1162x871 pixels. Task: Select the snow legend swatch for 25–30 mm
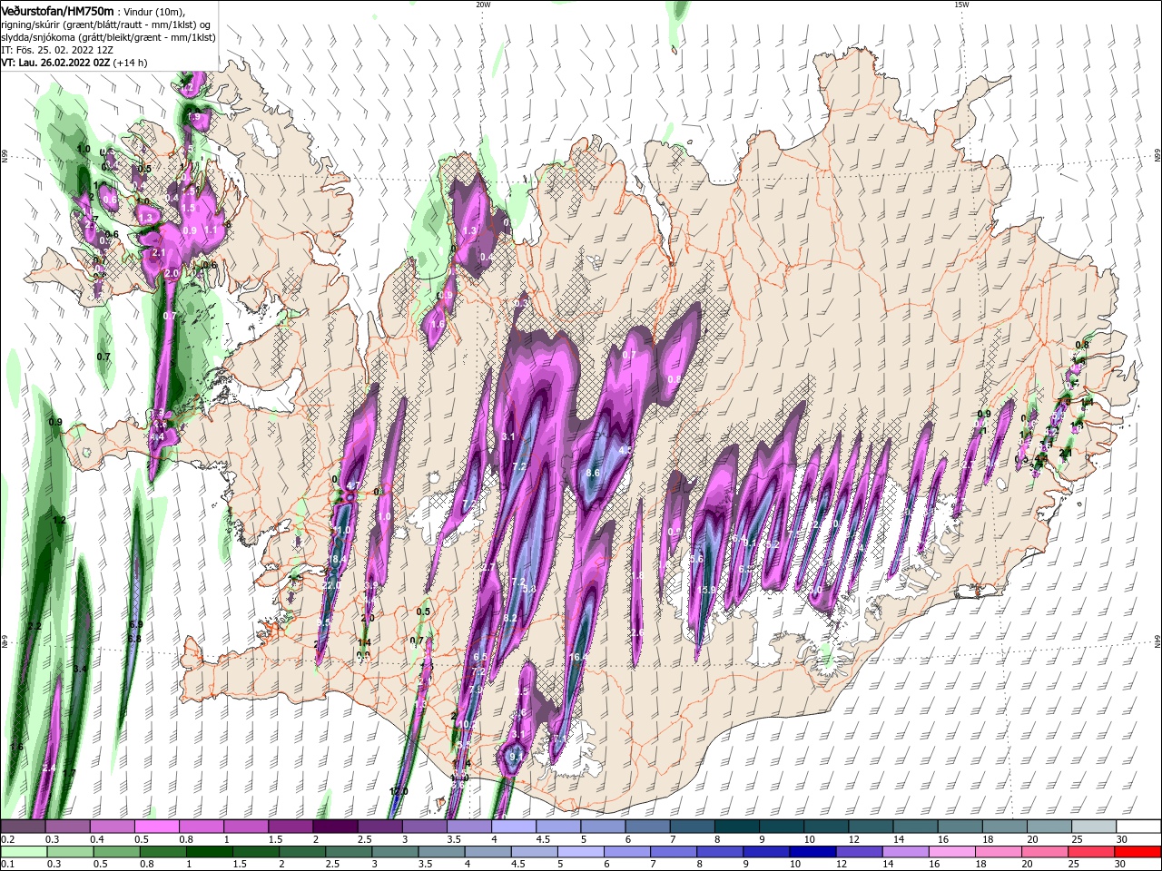(x=1095, y=826)
